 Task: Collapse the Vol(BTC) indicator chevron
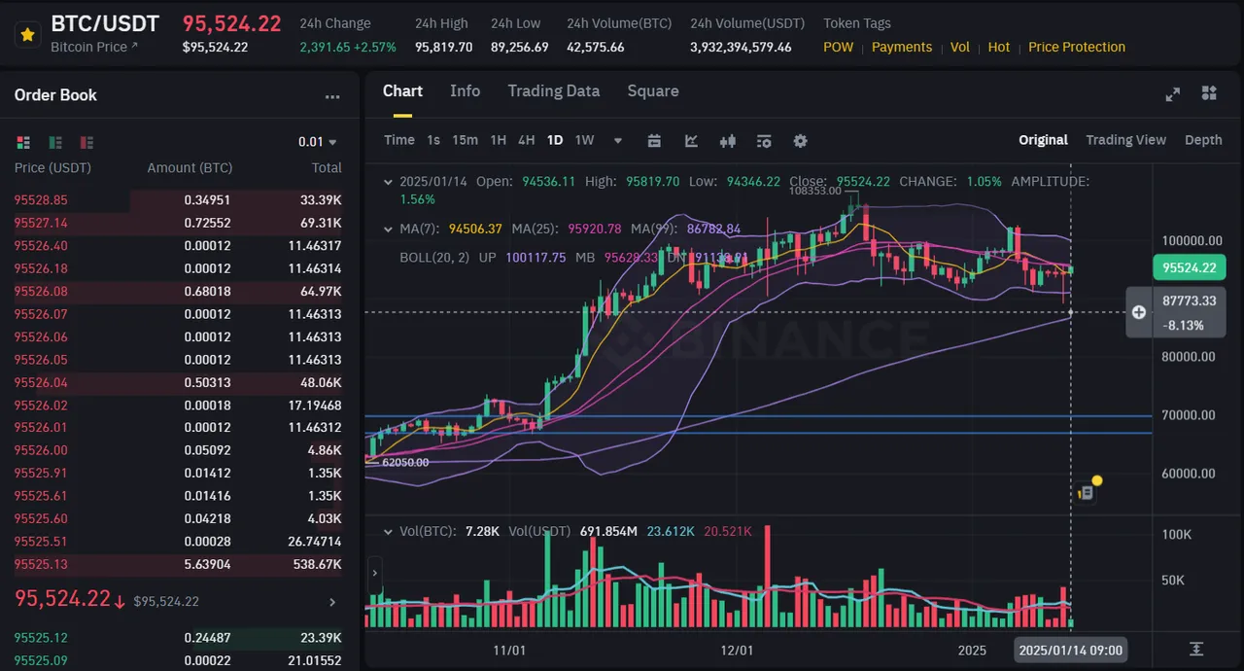click(x=389, y=532)
